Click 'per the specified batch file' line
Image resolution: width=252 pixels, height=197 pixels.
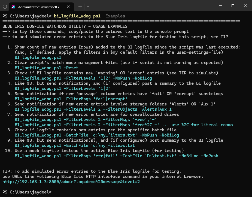point(96,130)
